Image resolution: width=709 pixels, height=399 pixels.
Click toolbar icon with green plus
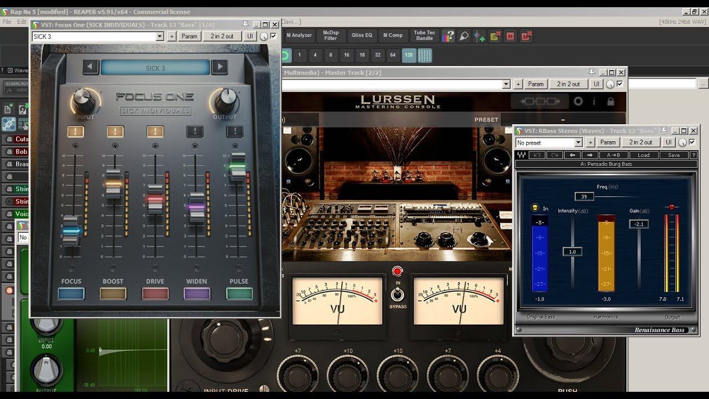(479, 37)
